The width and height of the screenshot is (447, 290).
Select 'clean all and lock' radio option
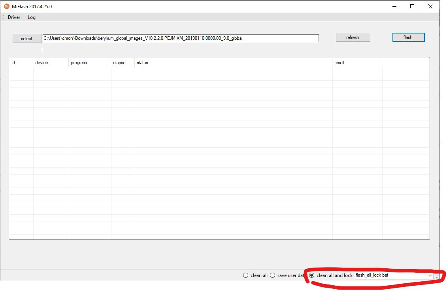[331, 275]
